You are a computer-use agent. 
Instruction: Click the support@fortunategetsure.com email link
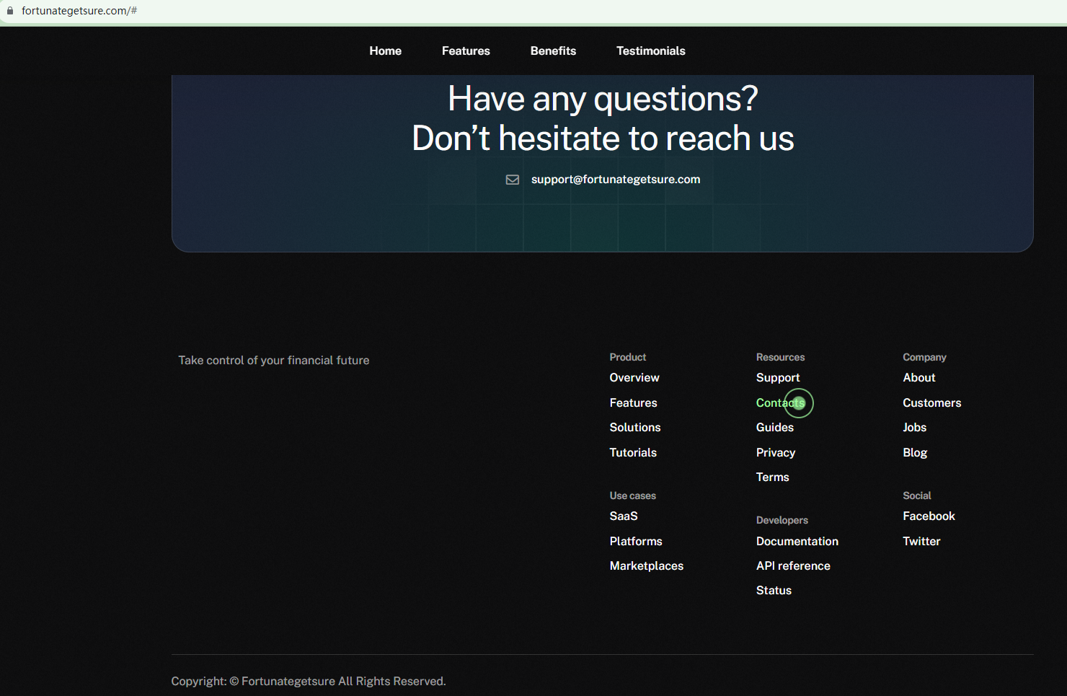point(615,180)
